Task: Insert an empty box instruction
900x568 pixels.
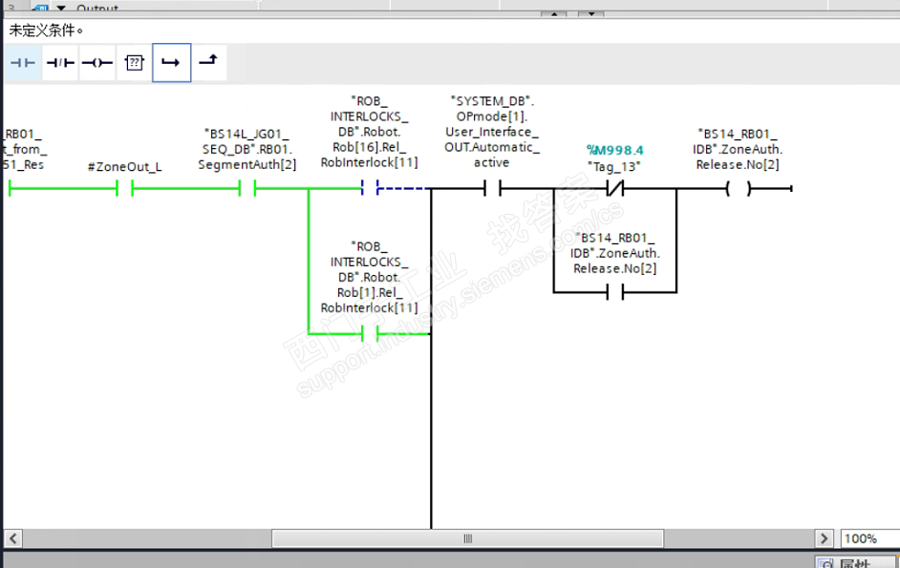Action: (x=135, y=63)
